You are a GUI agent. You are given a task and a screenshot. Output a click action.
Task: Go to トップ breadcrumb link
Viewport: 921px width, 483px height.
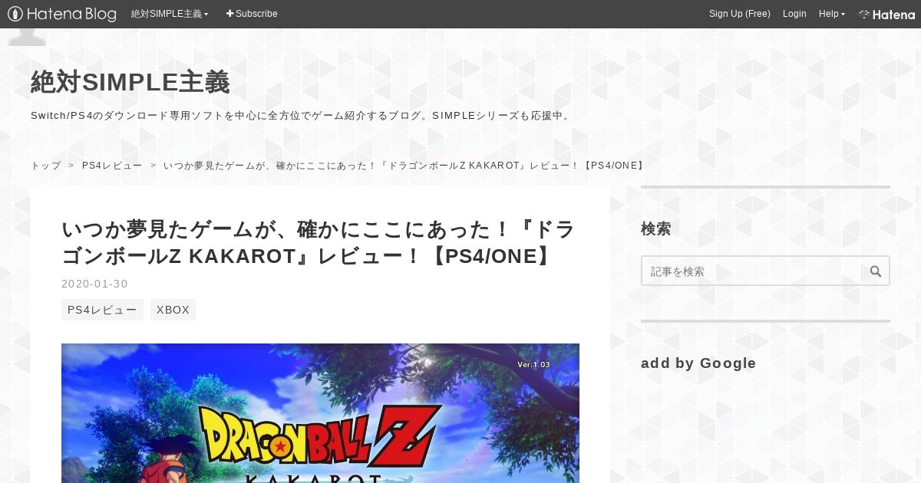(x=46, y=166)
